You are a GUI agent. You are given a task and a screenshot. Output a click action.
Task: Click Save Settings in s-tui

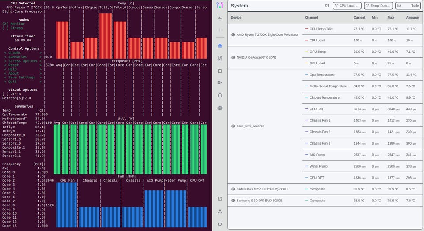coord(23,78)
